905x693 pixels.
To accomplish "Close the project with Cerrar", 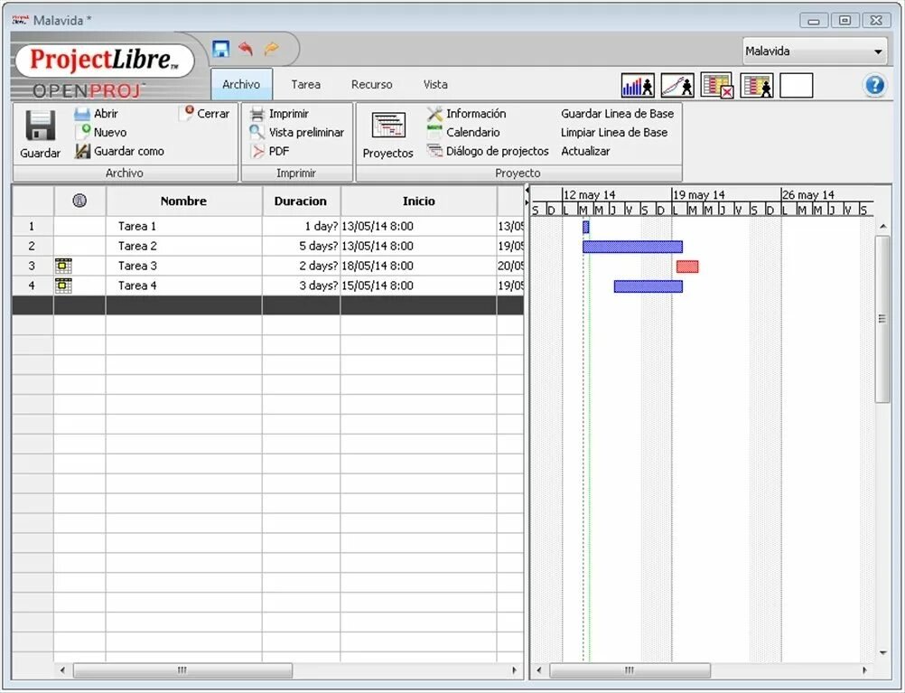I will point(204,114).
